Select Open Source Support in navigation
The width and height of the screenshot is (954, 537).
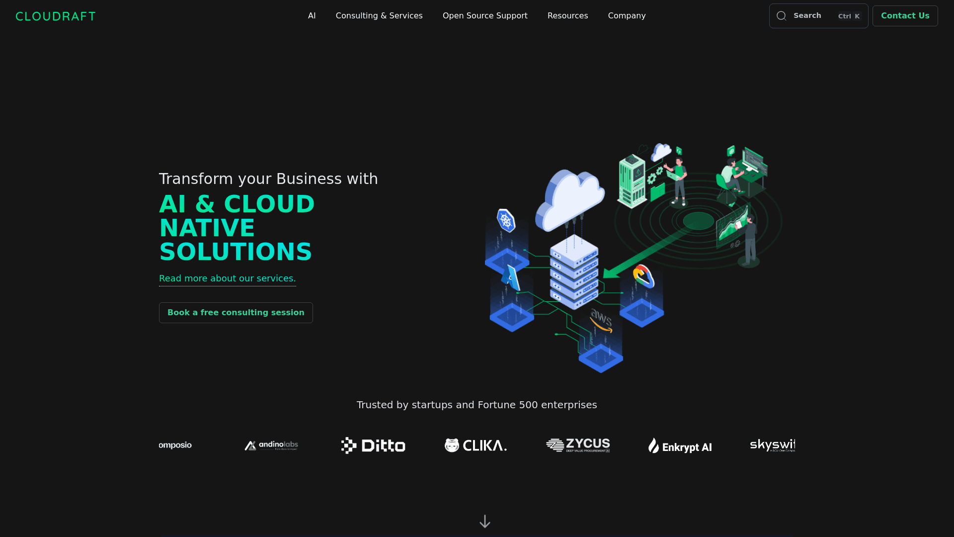pyautogui.click(x=485, y=15)
